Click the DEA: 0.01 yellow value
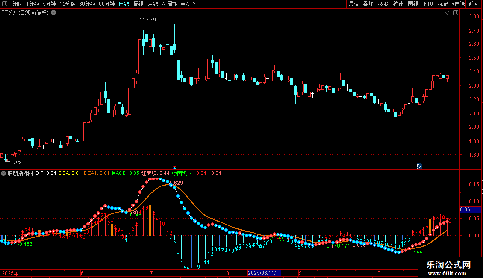 70,173
